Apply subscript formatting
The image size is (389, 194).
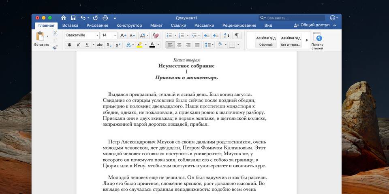pos(109,45)
